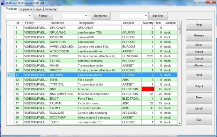The image size is (217, 137).
Task: Create a New product entry
Action: pyautogui.click(x=199, y=97)
